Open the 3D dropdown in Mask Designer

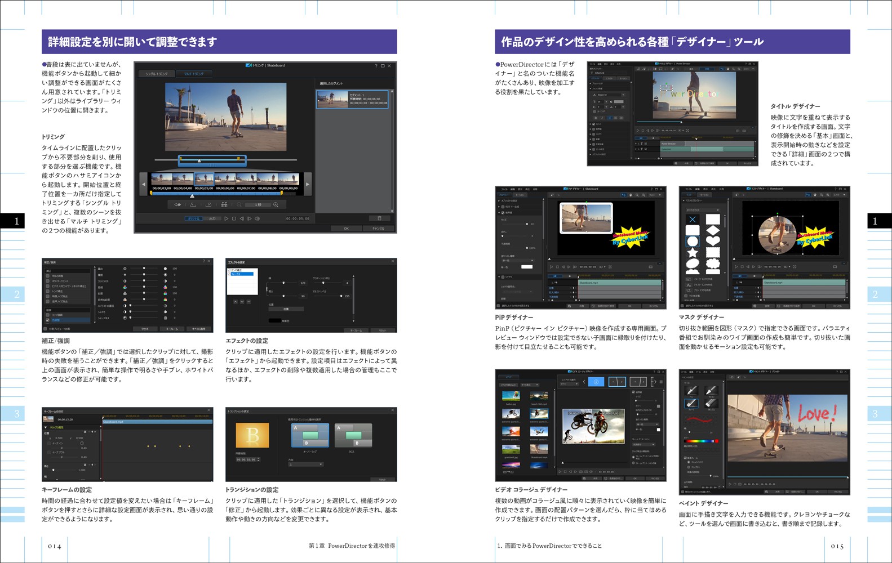point(787,267)
